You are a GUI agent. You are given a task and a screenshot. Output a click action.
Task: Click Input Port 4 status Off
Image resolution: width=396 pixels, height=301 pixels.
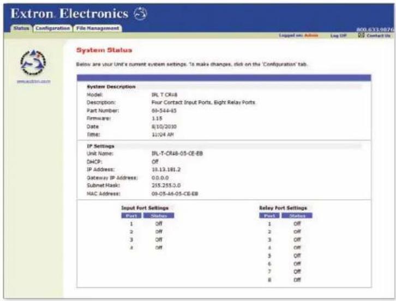click(x=159, y=248)
